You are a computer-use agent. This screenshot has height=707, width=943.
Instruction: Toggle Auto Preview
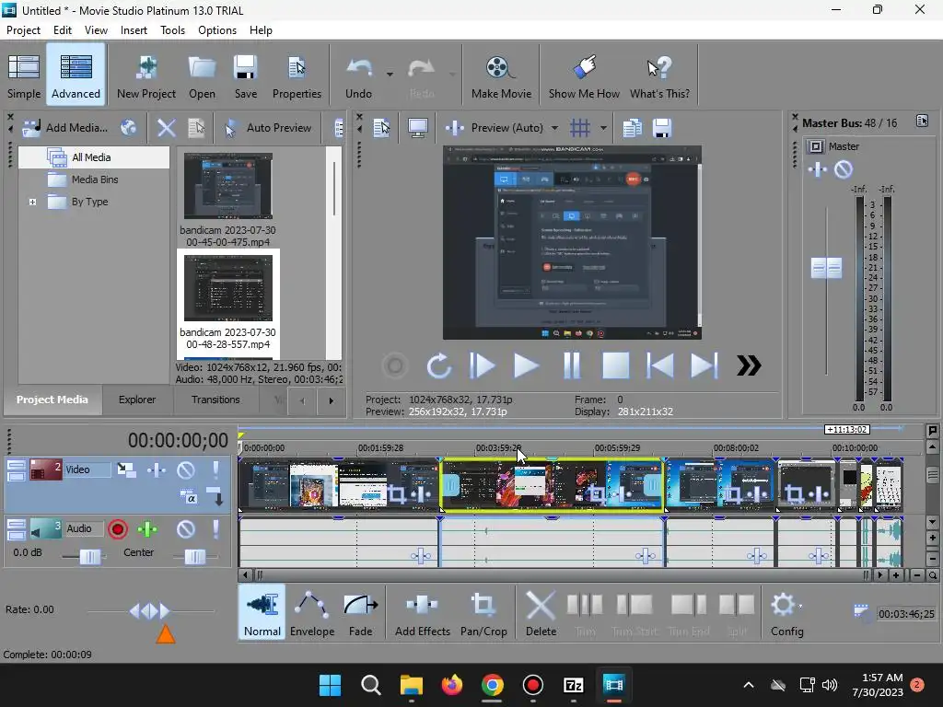pyautogui.click(x=267, y=127)
